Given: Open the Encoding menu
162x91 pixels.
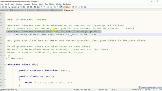Looking at the screenshot, I should (19, 4).
